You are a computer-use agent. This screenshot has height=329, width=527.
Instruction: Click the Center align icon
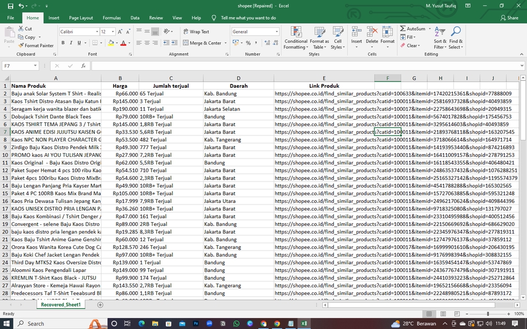pos(147,43)
